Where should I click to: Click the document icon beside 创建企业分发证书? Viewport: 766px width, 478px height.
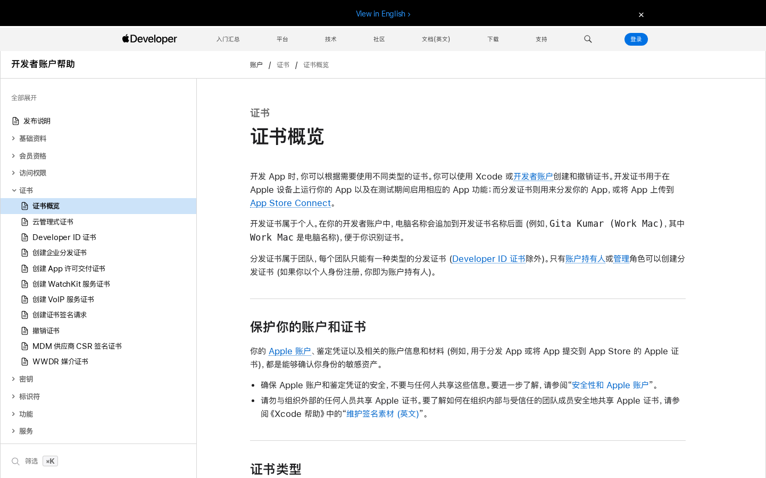coord(24,253)
